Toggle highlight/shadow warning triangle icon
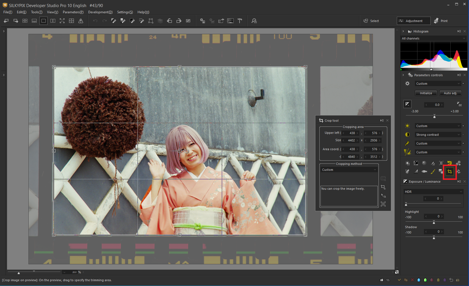The image size is (469, 286). 81,21
